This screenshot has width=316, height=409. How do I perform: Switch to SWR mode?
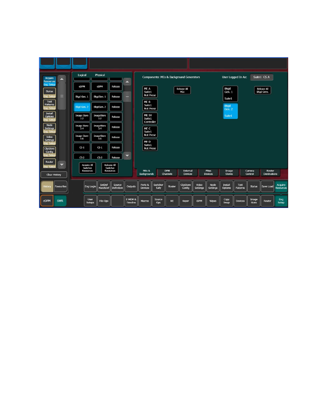pos(60,201)
